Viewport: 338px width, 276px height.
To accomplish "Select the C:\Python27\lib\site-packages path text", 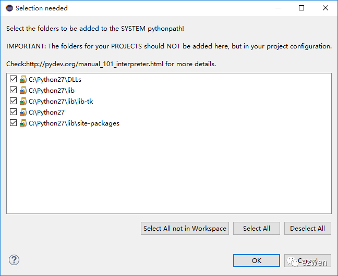I will (x=74, y=123).
